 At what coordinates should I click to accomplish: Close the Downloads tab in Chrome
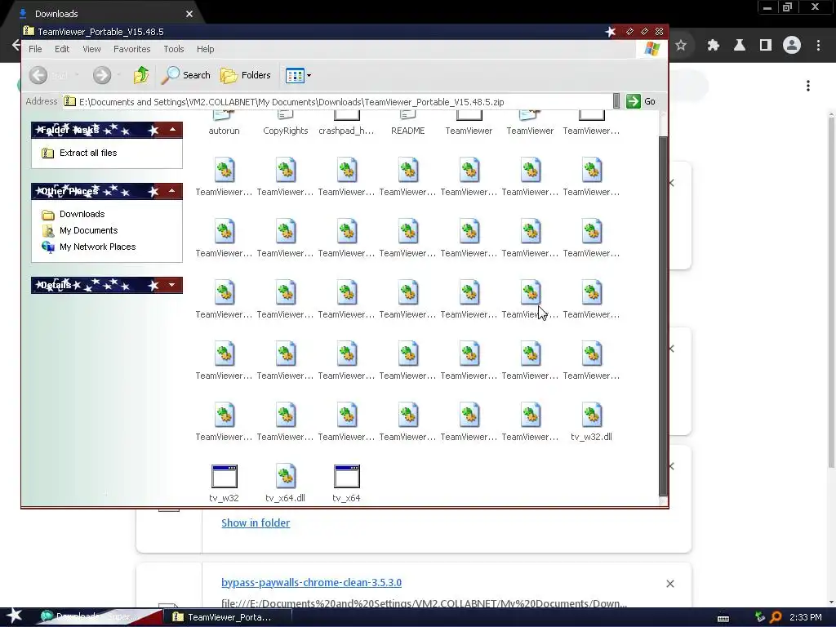coord(189,14)
